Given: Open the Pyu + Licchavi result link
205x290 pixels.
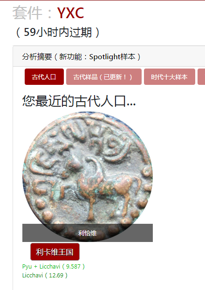Looking at the screenshot, I should coord(54,267).
